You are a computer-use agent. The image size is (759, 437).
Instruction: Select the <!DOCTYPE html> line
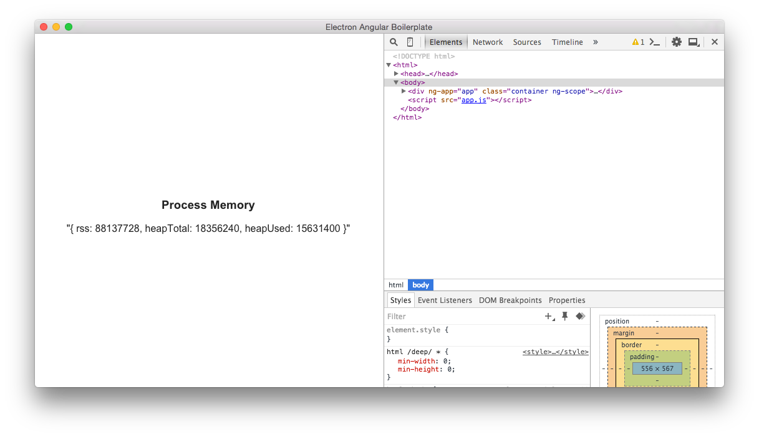424,56
